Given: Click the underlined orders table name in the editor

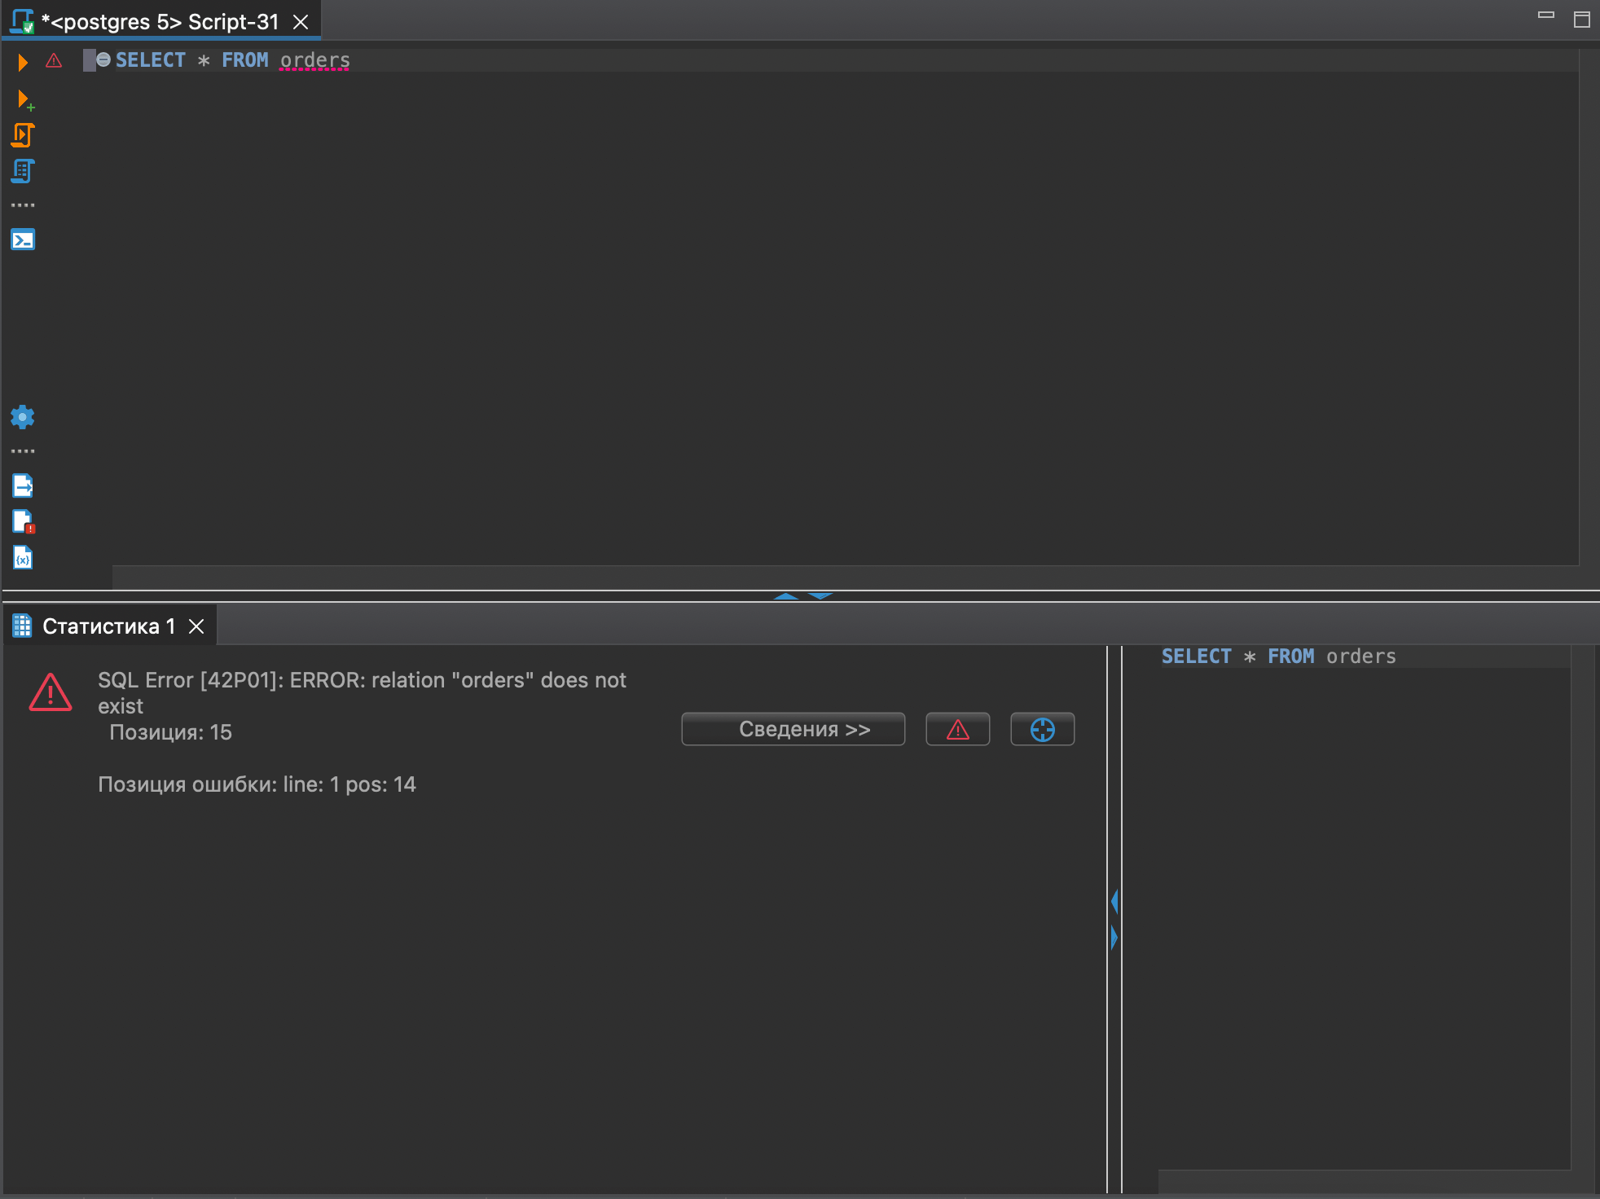Looking at the screenshot, I should (x=314, y=60).
